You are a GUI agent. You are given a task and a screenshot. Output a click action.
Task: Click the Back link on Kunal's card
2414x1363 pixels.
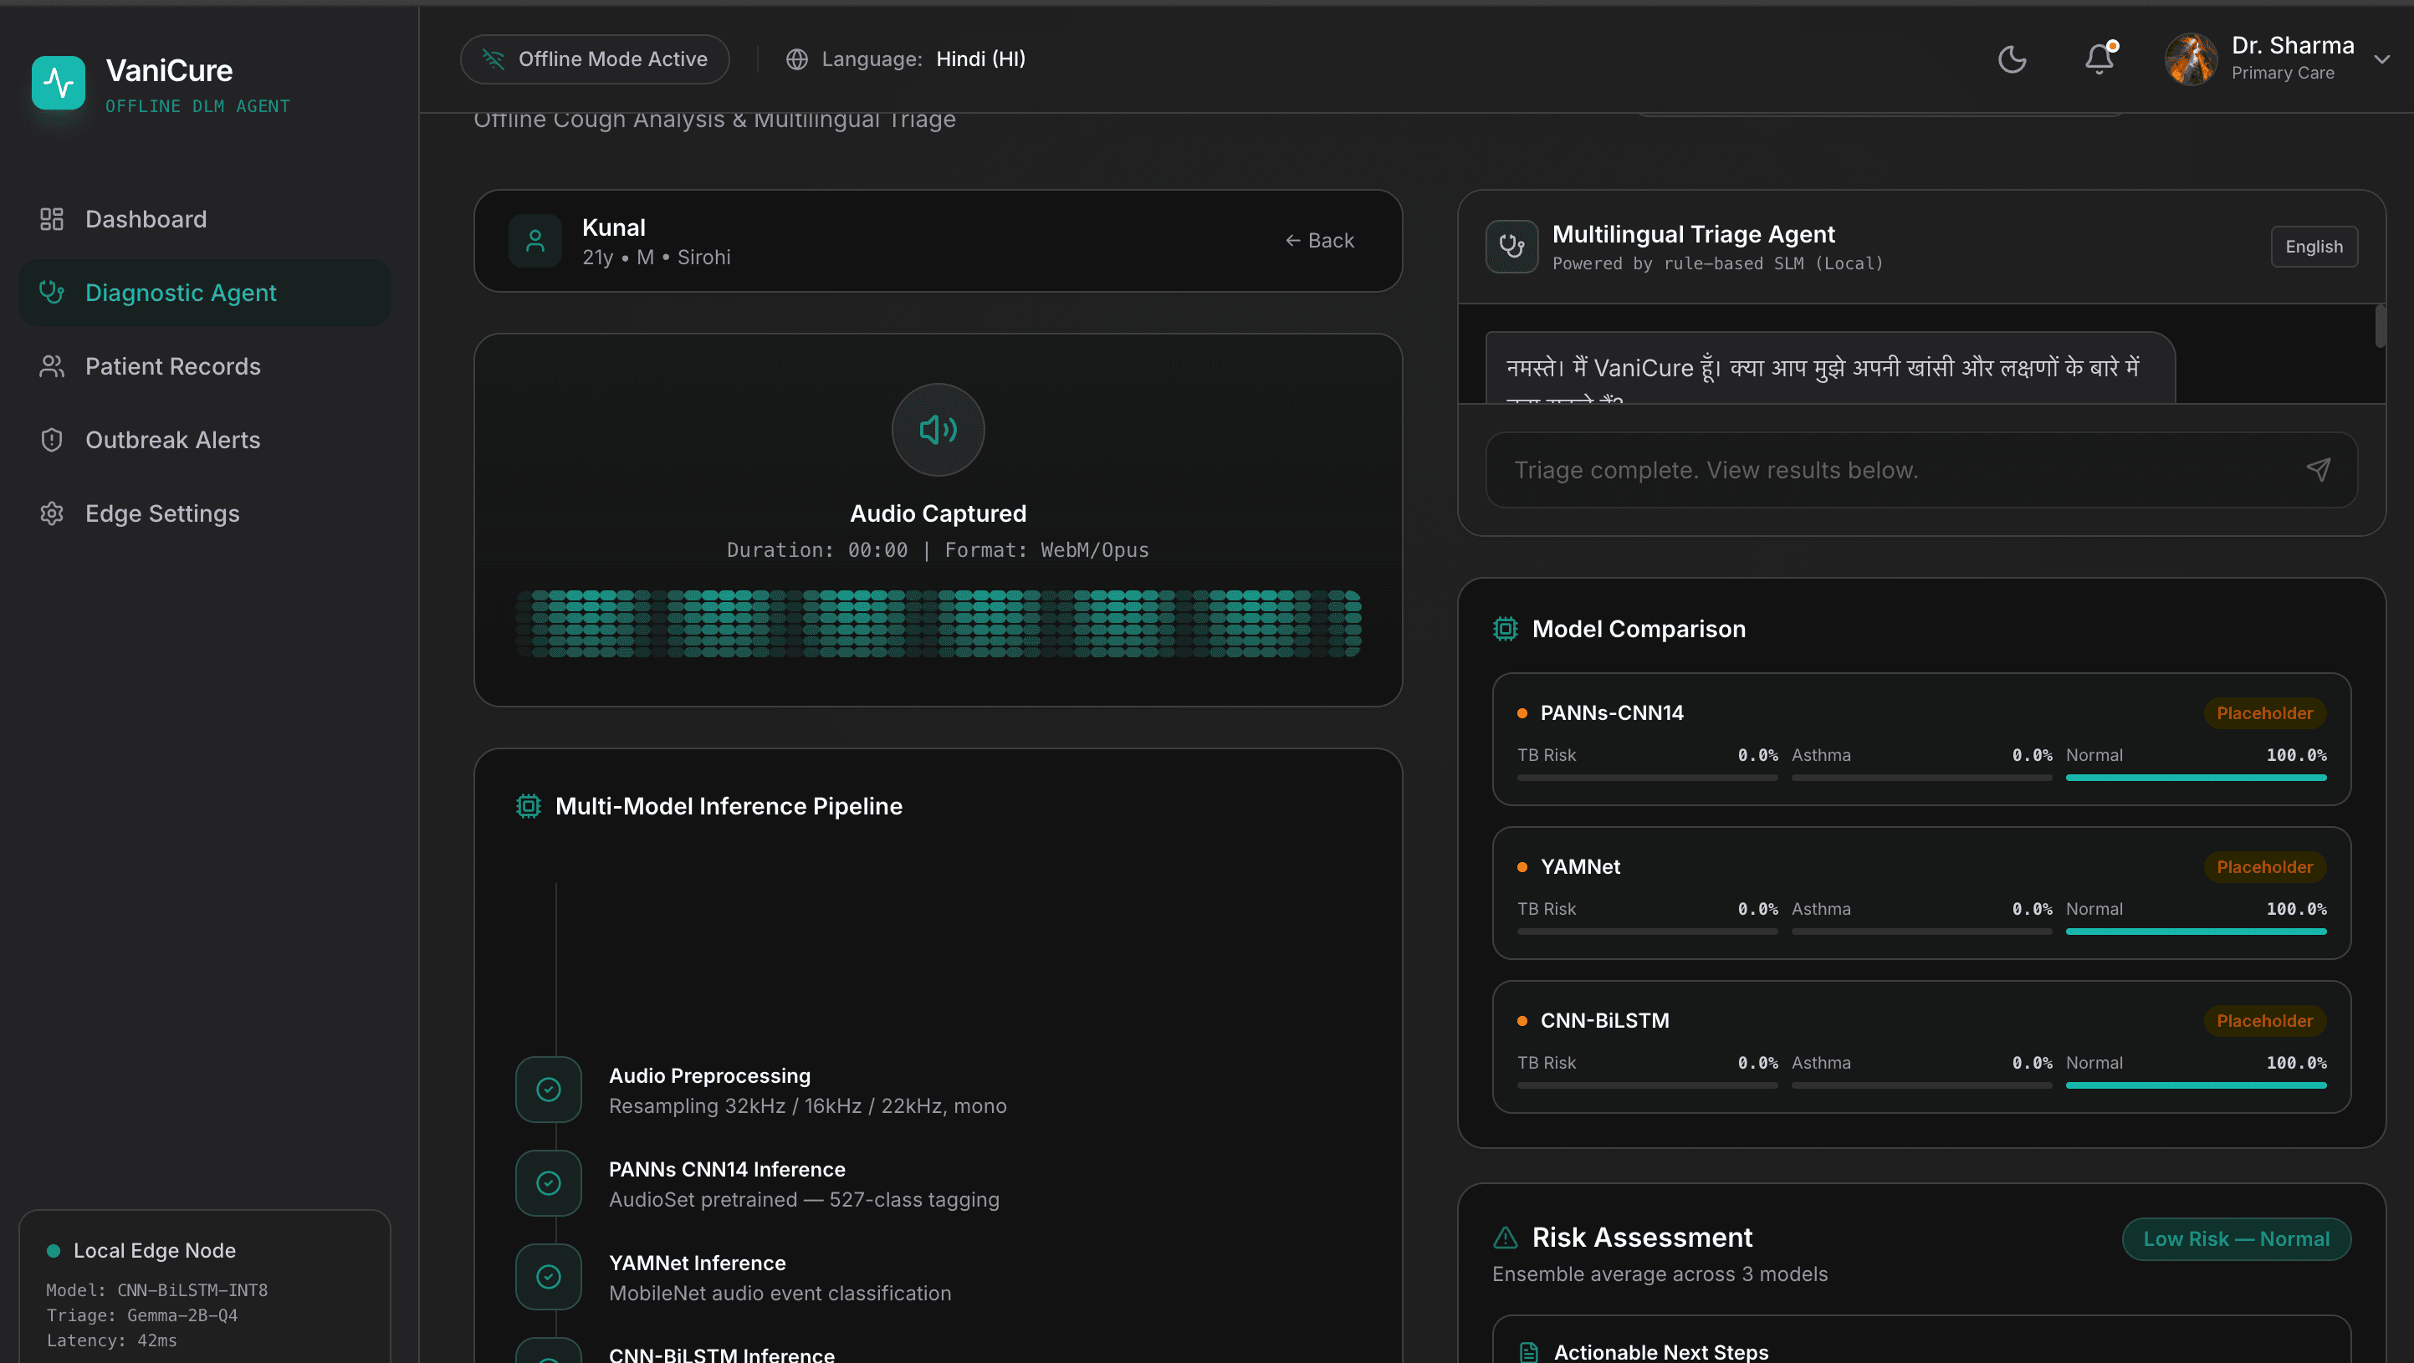1319,241
